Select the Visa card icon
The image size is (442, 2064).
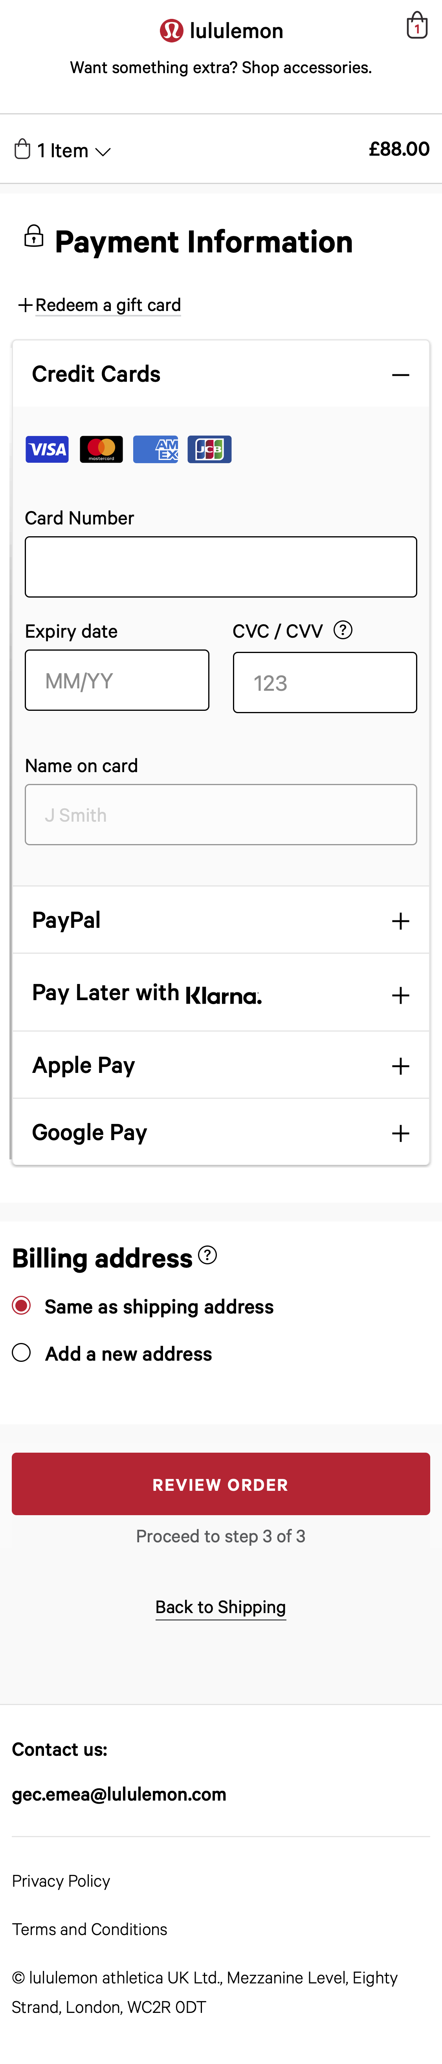[46, 449]
